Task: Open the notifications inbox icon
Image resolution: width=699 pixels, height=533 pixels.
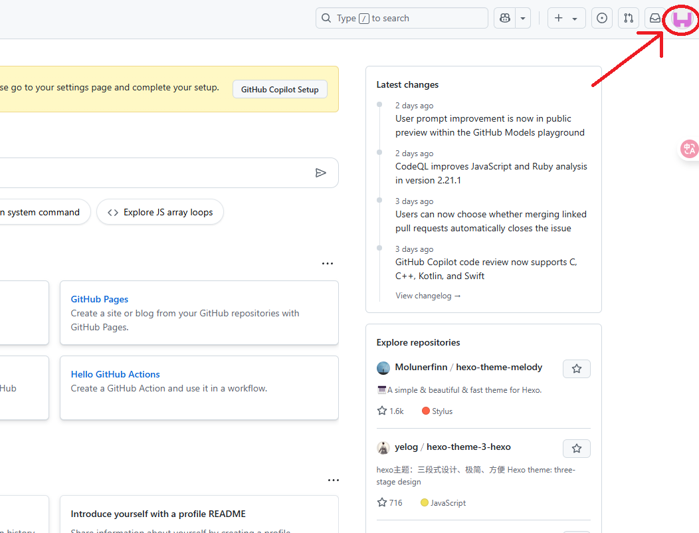Action: pyautogui.click(x=655, y=19)
